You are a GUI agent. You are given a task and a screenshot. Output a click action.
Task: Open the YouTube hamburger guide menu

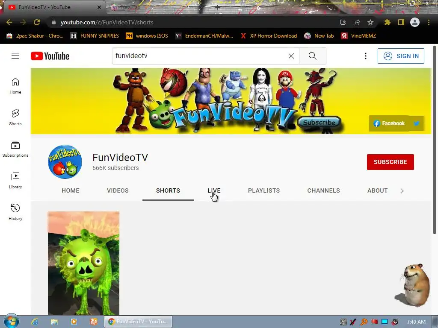[15, 56]
